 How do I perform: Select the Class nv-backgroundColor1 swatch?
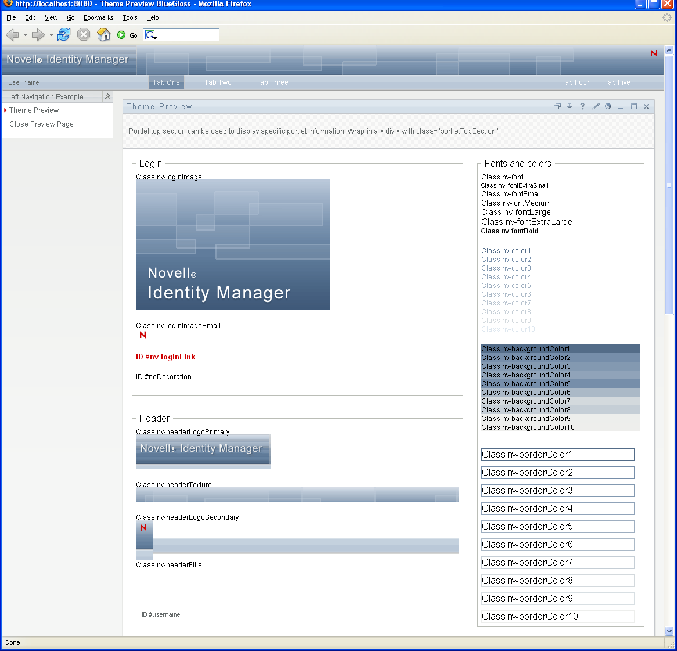(x=525, y=348)
